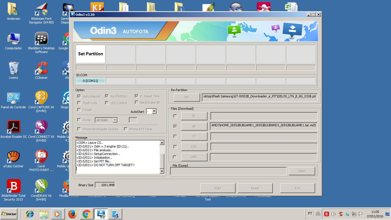Click the File Dump path field
The image size is (391, 220).
(228, 171)
